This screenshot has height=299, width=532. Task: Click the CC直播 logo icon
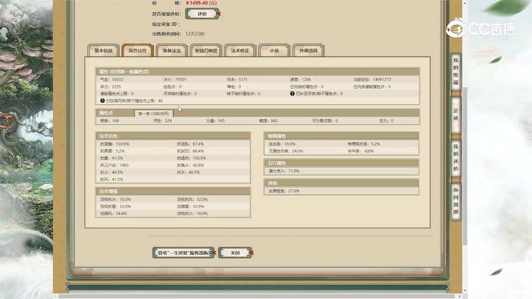458,29
